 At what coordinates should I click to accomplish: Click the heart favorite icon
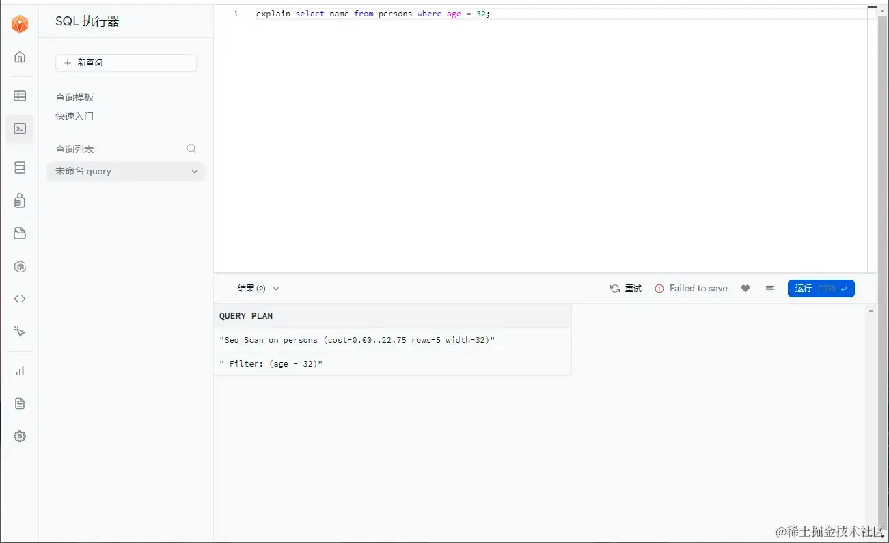(x=746, y=289)
